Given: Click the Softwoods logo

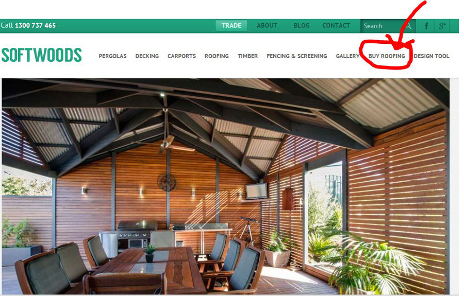Looking at the screenshot, I should point(42,55).
